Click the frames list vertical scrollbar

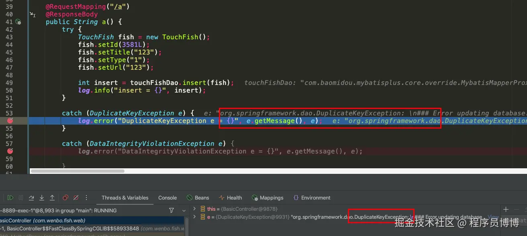click(187, 226)
